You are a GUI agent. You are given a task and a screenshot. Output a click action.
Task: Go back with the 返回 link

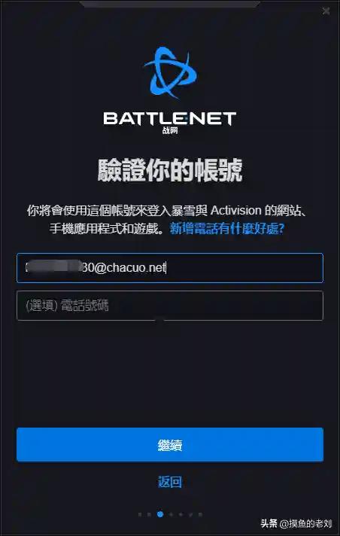[x=170, y=482]
